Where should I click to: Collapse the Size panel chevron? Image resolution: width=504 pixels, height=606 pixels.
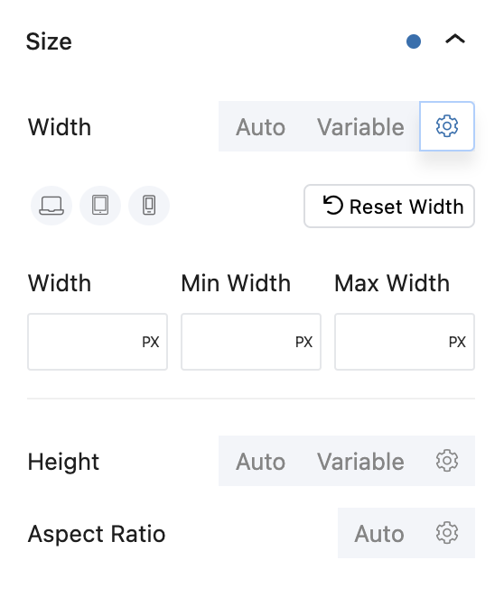pyautogui.click(x=455, y=40)
